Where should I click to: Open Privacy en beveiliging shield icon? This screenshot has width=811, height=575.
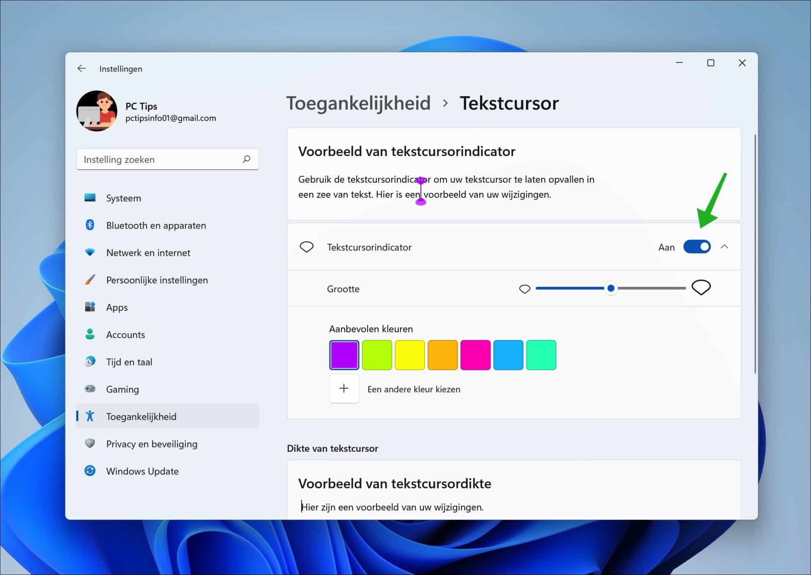pyautogui.click(x=90, y=443)
